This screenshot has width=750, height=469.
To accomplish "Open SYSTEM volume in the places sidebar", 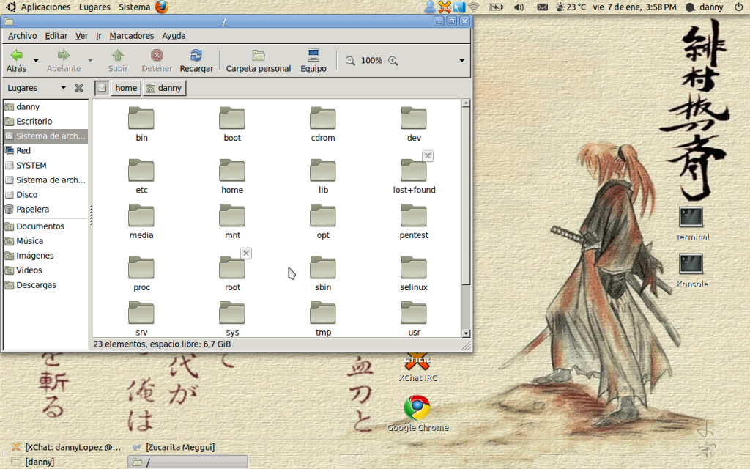I will tap(46, 166).
